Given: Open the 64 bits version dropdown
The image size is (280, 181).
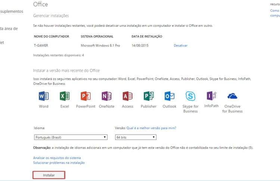Looking at the screenshot, I should (x=136, y=137).
